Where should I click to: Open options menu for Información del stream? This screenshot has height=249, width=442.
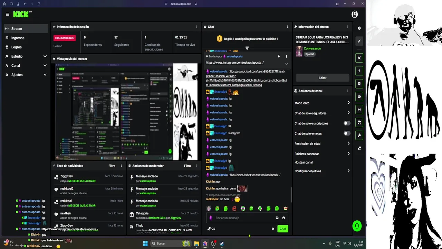(348, 27)
